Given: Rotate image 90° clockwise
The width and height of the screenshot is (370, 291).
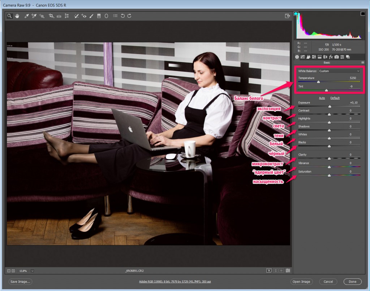Looking at the screenshot, I should point(129,16).
